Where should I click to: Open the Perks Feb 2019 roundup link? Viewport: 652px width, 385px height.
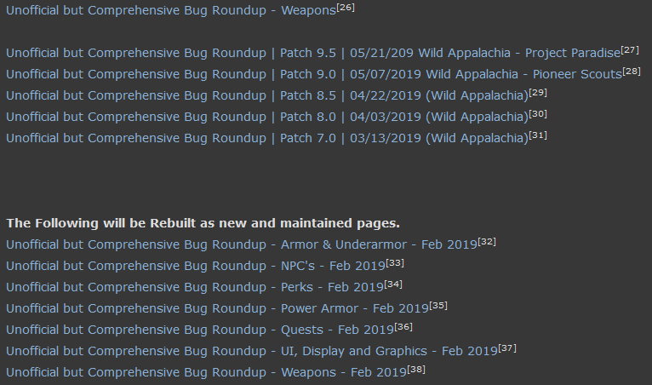195,287
